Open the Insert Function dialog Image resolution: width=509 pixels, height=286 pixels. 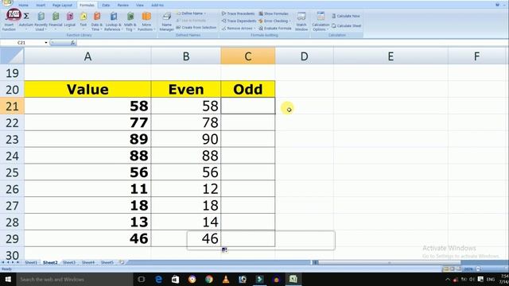pyautogui.click(x=10, y=21)
